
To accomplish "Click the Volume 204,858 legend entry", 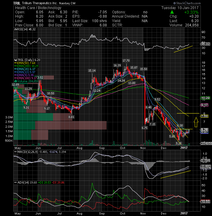I will 26,81.
